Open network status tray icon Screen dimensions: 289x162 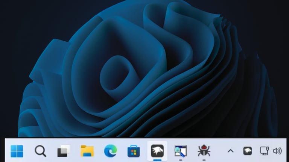point(265,151)
